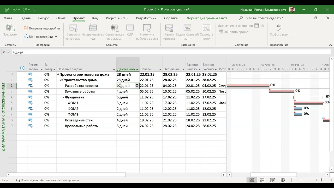Viewport: 334px width, 188px height.
Task: Decrease duration with spinner down arrow
Action: point(137,87)
